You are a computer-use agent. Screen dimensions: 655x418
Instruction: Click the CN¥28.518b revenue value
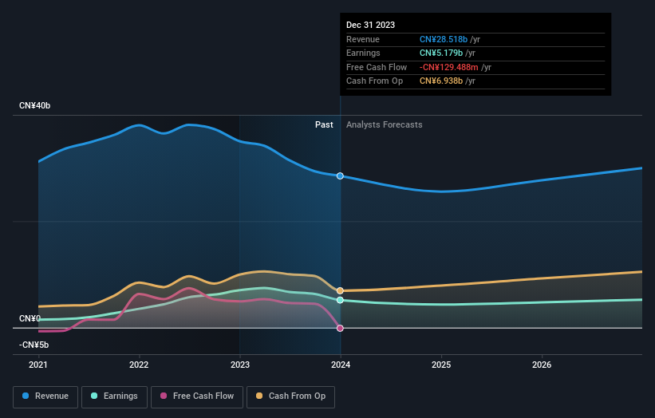[444, 39]
